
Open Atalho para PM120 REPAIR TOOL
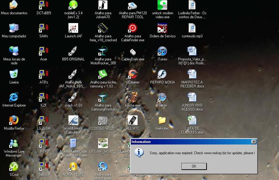(133, 5)
